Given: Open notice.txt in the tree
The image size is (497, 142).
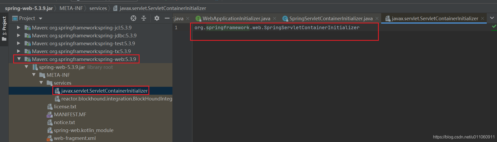Looking at the screenshot, I should (91, 122).
